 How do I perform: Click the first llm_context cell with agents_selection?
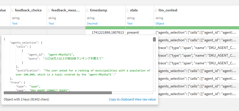197,32
